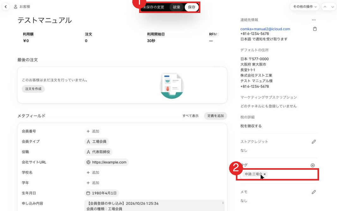The height and width of the screenshot is (211, 337).
Task: Click the globe icon in URL field
Action: pos(88,162)
